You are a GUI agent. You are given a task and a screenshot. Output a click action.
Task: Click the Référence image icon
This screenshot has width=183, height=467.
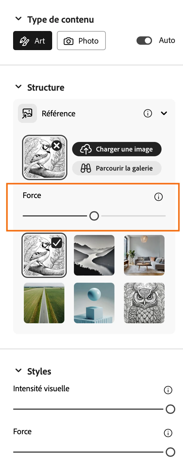click(27, 113)
